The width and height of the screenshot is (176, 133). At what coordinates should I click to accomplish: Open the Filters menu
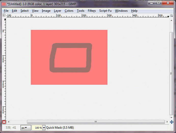[x=92, y=11]
